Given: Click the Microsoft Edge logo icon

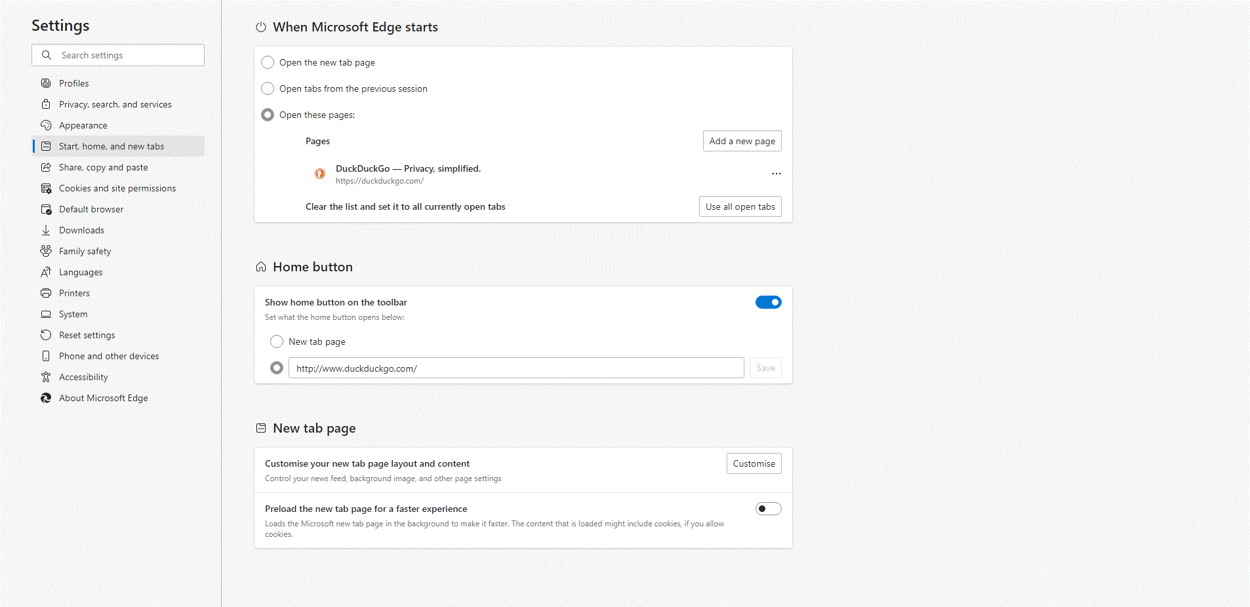Looking at the screenshot, I should (46, 398).
